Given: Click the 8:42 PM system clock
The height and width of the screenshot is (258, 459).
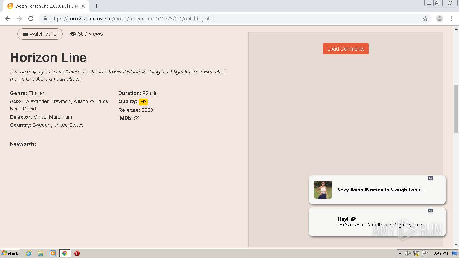Looking at the screenshot, I should 440,253.
